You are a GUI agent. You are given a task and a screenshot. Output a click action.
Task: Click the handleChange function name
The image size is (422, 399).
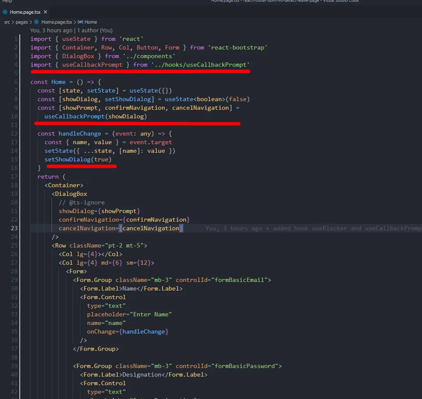(80, 133)
